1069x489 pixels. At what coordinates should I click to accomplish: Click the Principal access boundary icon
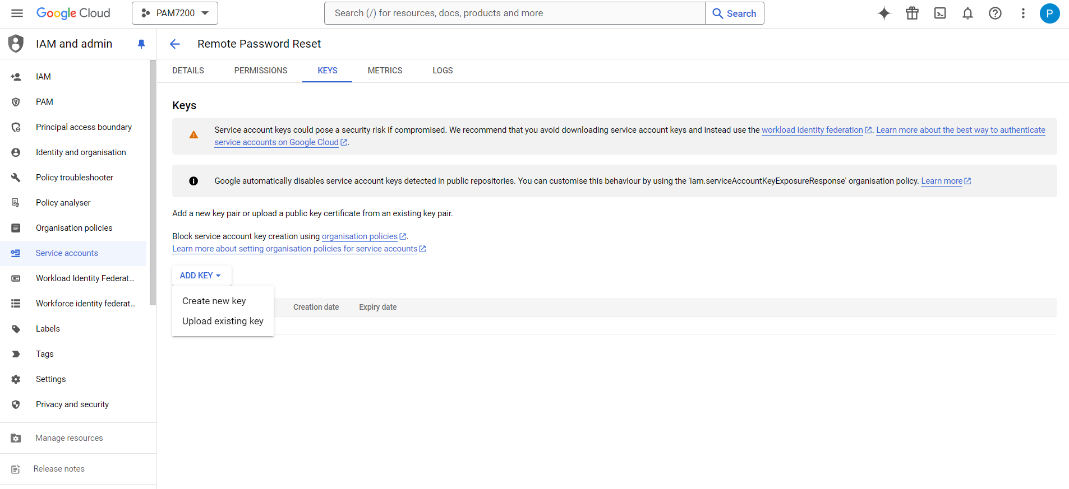tap(16, 127)
